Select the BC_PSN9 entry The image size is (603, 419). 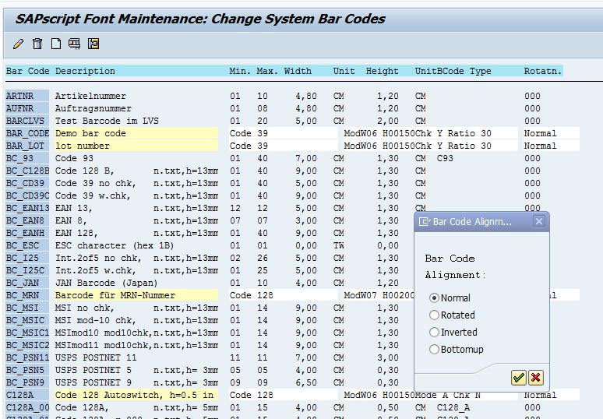[27, 382]
